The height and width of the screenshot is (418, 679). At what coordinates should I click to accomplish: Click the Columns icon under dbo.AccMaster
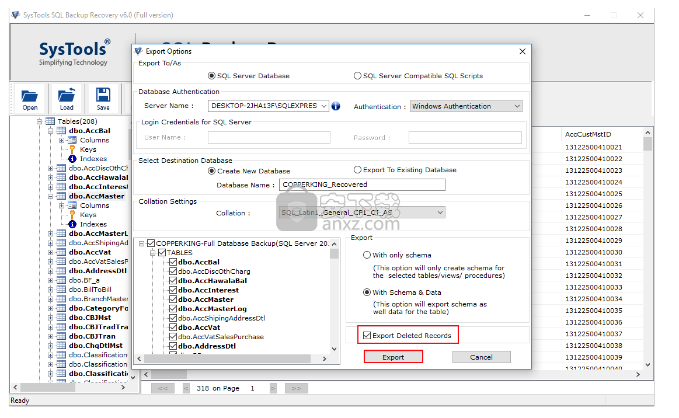point(72,205)
